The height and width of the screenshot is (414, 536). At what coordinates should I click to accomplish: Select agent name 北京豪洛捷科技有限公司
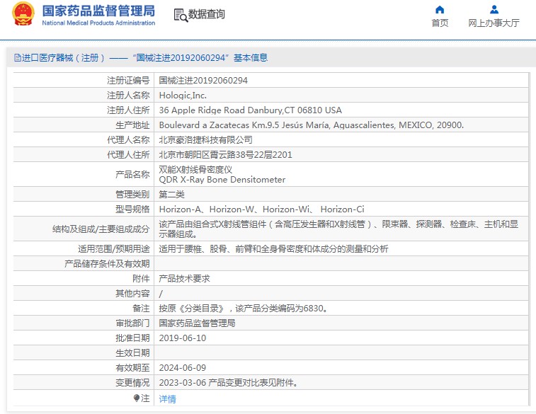coord(206,139)
